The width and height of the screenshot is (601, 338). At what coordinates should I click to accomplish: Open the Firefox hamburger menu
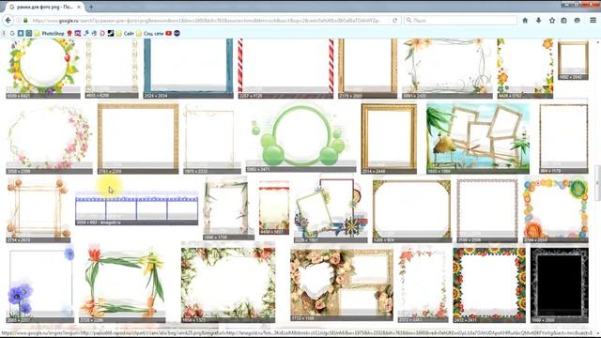click(593, 21)
